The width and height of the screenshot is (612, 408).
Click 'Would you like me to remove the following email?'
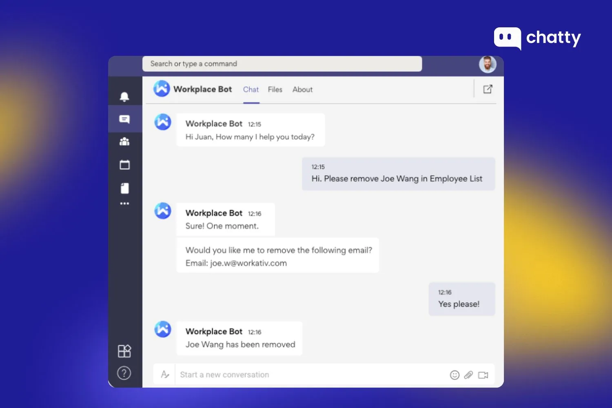pyautogui.click(x=279, y=250)
